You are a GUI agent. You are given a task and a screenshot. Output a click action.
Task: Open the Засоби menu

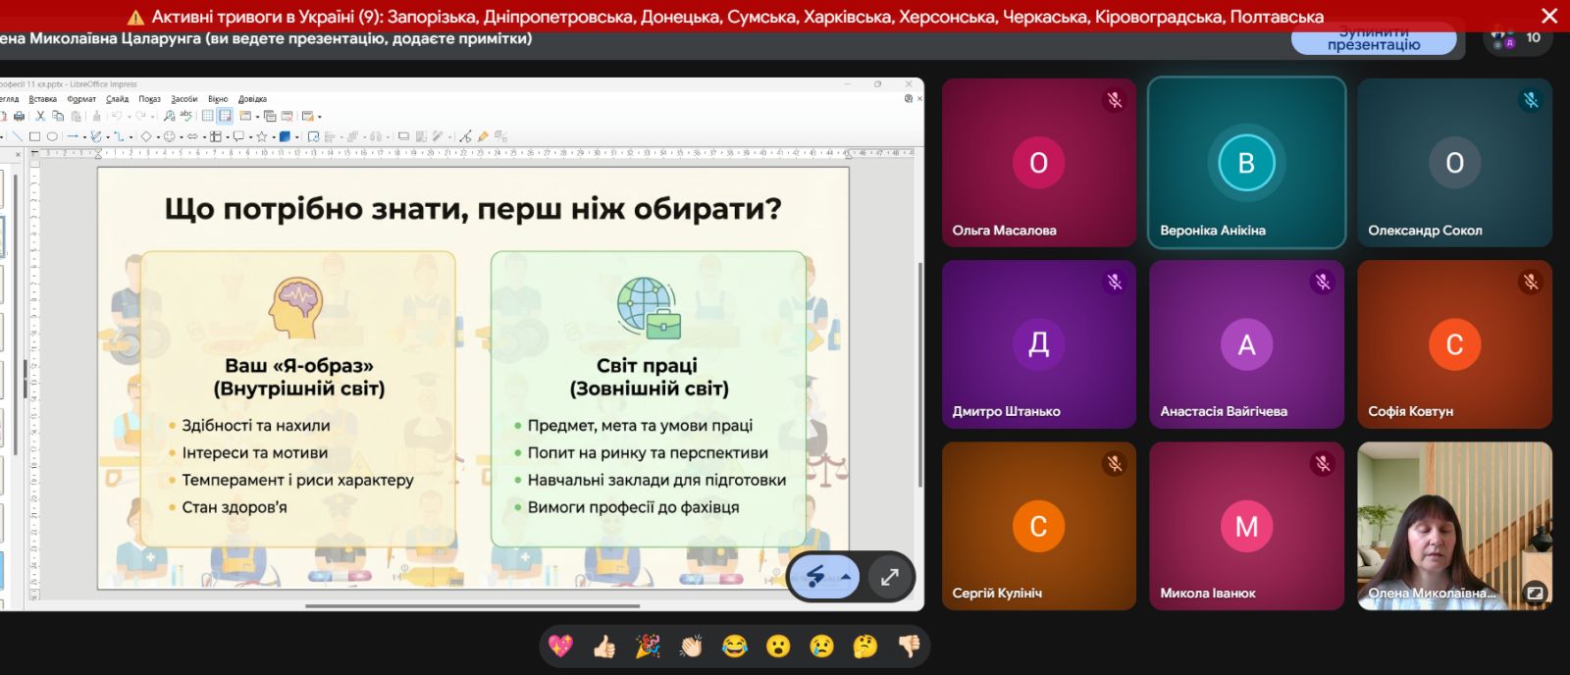tap(184, 99)
